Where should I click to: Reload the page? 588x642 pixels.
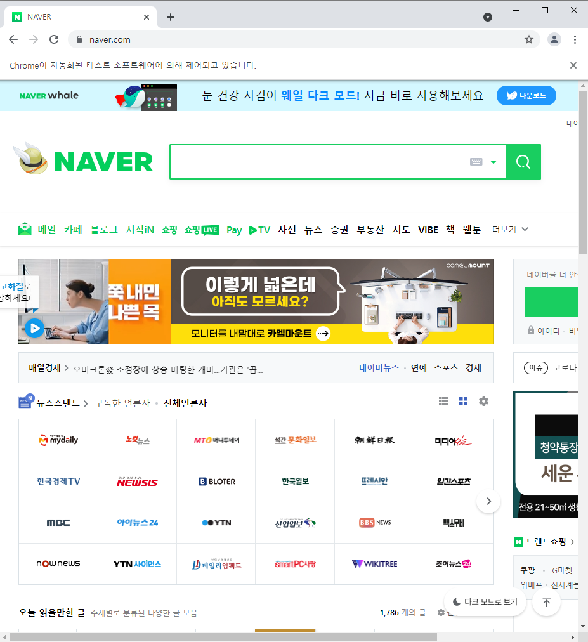point(54,39)
